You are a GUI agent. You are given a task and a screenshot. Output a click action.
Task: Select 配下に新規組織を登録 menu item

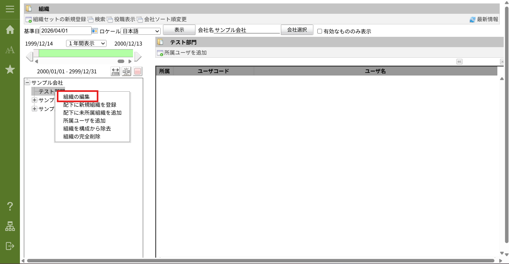pos(89,105)
